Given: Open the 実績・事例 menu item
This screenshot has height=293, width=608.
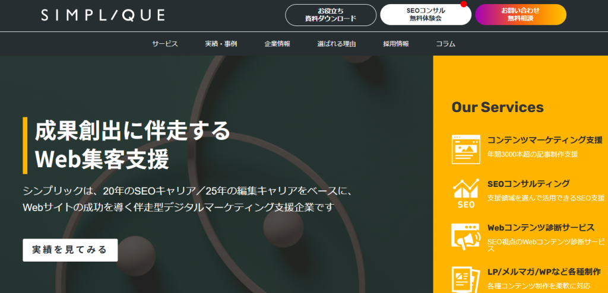Looking at the screenshot, I should pyautogui.click(x=221, y=44).
